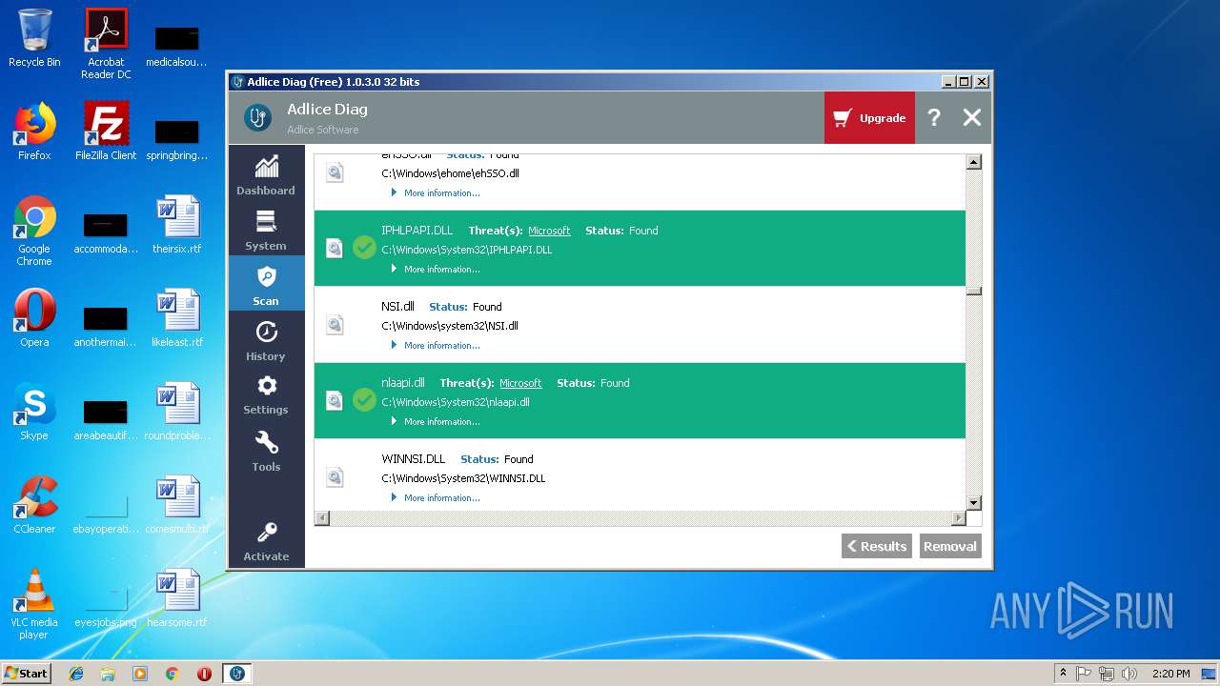The image size is (1220, 686).
Task: Click the vertical scrollbar down arrow
Action: 973,502
